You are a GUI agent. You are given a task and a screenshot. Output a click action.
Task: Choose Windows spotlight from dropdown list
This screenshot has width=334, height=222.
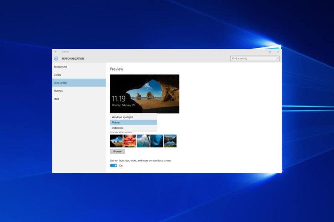pos(133,117)
